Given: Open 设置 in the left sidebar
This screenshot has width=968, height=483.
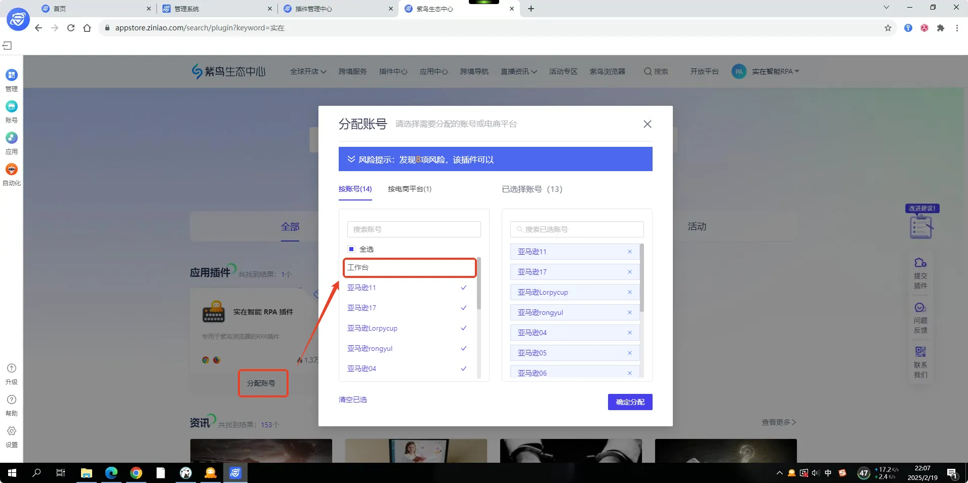Looking at the screenshot, I should [x=11, y=437].
